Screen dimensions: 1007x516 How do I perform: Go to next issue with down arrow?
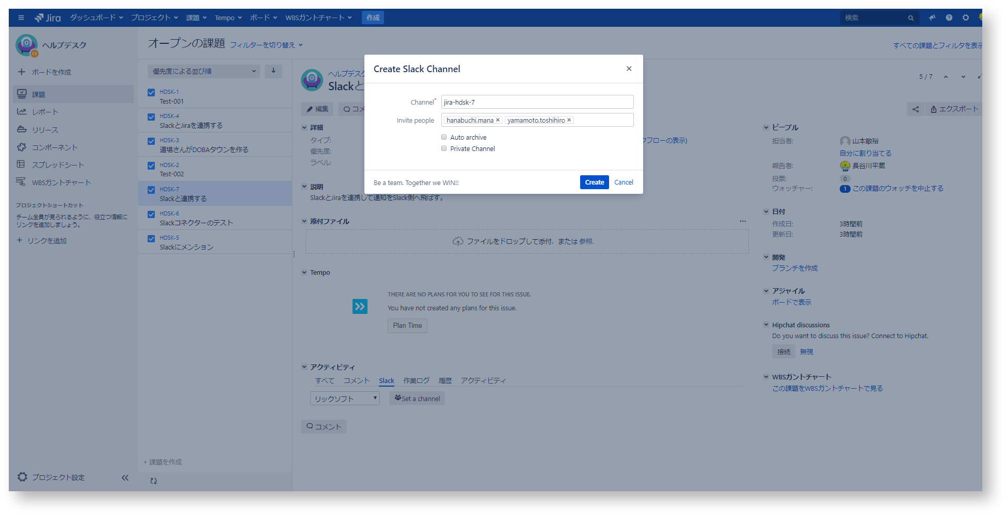point(963,77)
